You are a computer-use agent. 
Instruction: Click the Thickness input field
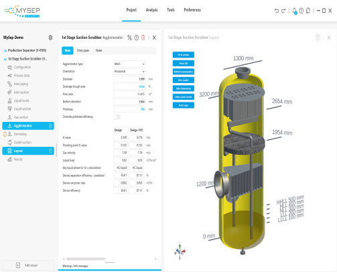click(129, 109)
